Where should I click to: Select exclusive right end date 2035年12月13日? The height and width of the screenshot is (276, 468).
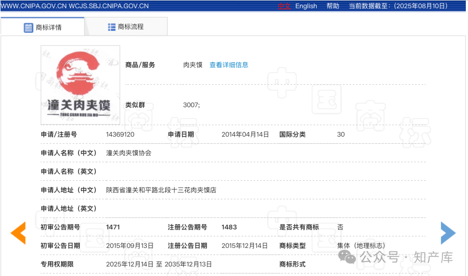[x=188, y=264]
